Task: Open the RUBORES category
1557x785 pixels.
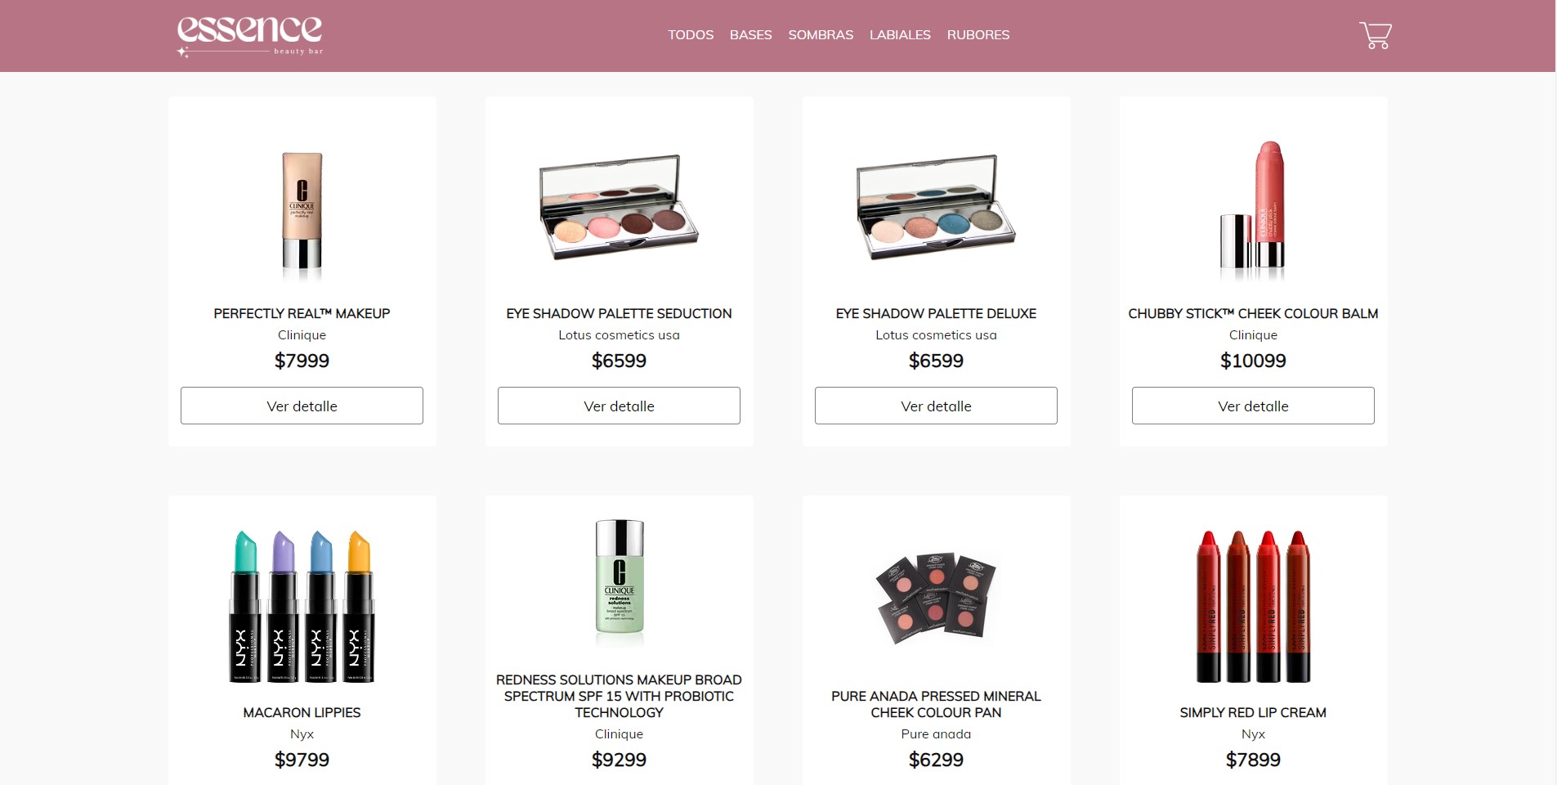Action: click(978, 35)
